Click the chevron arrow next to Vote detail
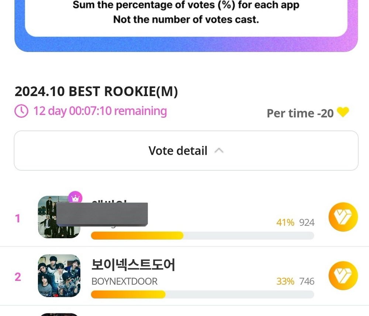 point(219,151)
